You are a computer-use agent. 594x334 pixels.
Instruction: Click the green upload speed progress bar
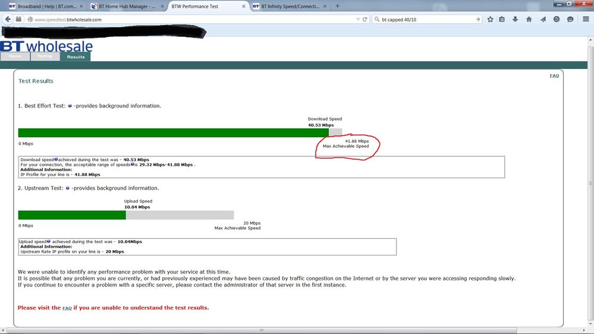click(x=72, y=215)
